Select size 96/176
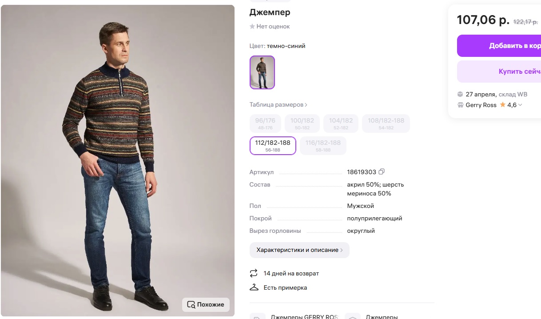 click(265, 124)
